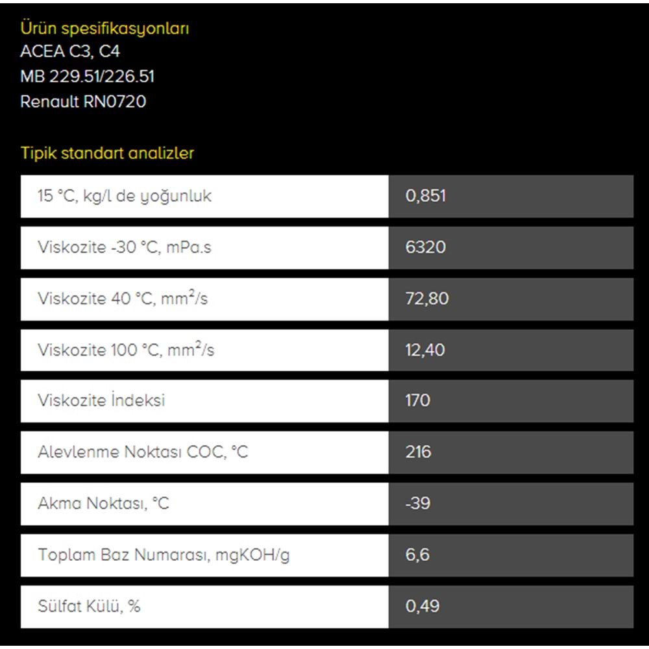This screenshot has height=649, width=649.
Task: Select the 'Akma Noktası, °C' row label
Action: click(103, 504)
